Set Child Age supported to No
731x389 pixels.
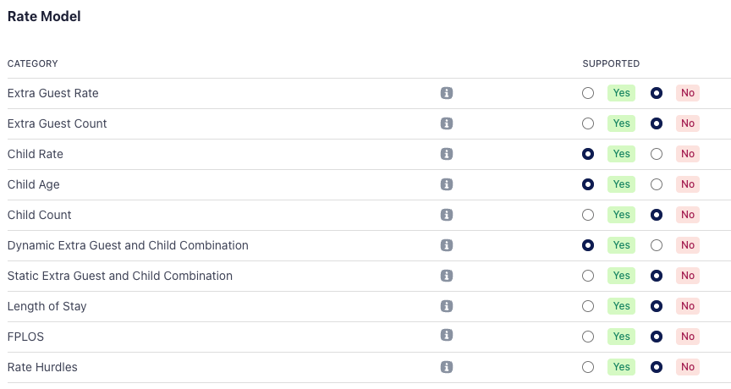click(656, 184)
